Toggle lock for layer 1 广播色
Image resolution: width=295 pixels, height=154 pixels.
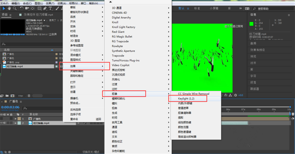[11, 119]
